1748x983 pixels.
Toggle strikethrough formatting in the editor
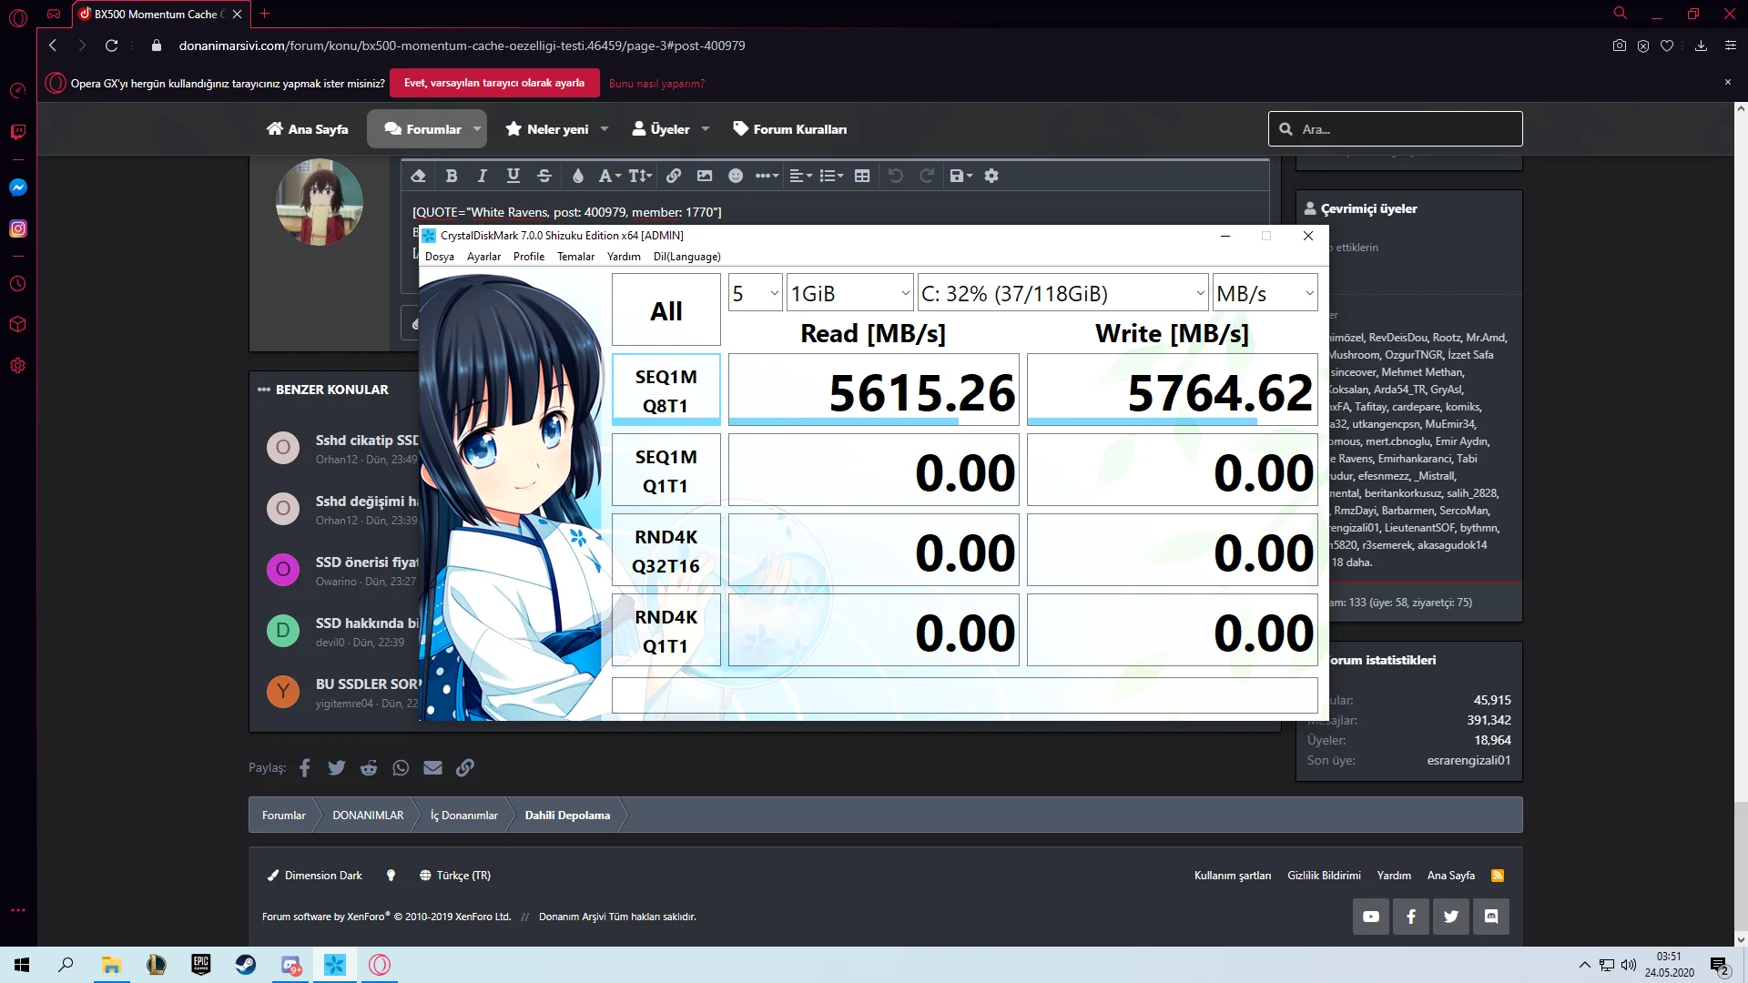click(544, 176)
